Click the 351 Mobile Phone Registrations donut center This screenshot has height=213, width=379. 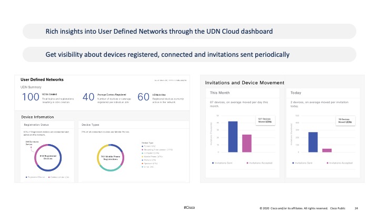coord(108,156)
